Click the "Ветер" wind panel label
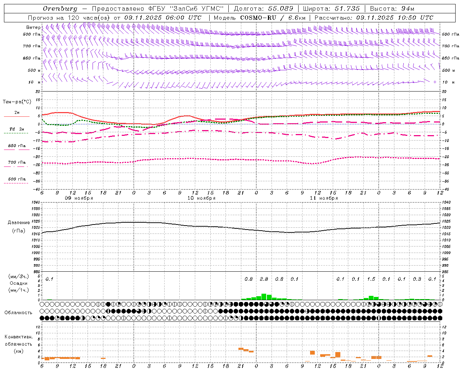 [x=33, y=27]
